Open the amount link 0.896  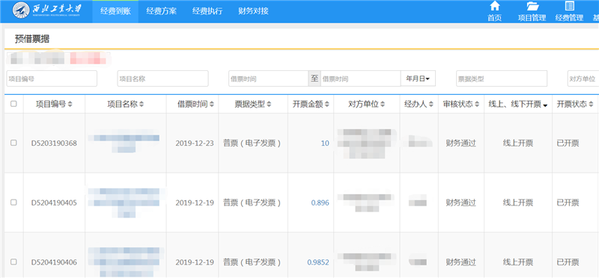[320, 203]
